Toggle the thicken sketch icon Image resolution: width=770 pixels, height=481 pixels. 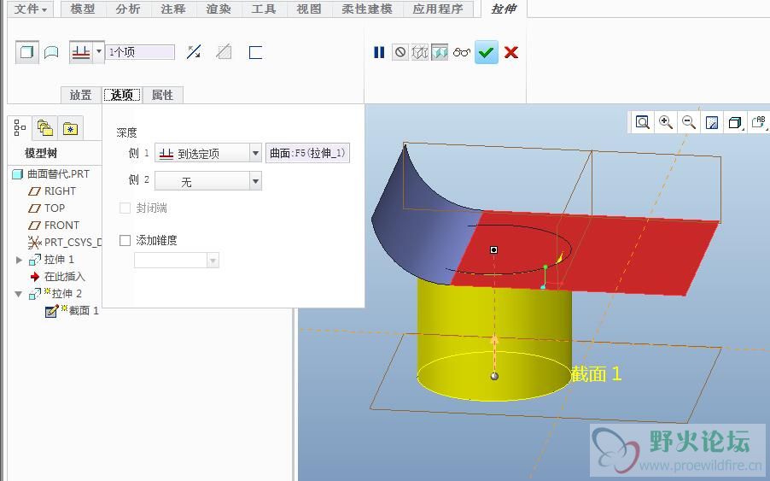[x=255, y=52]
